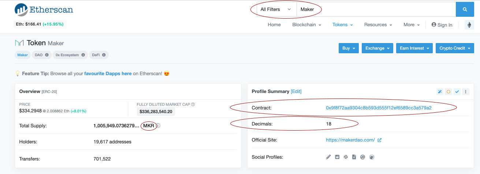Click the Fully Diluted Market Cap help icon
Viewport: 480px width, 174px height.
[193, 104]
